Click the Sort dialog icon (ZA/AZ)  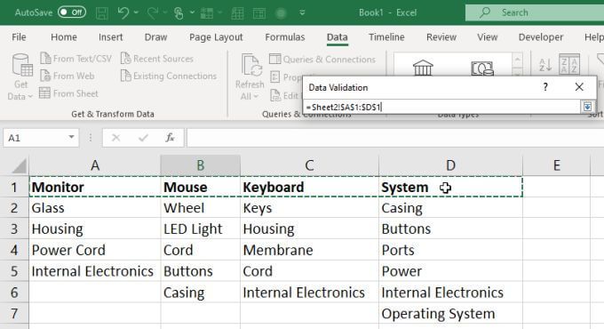click(x=569, y=64)
